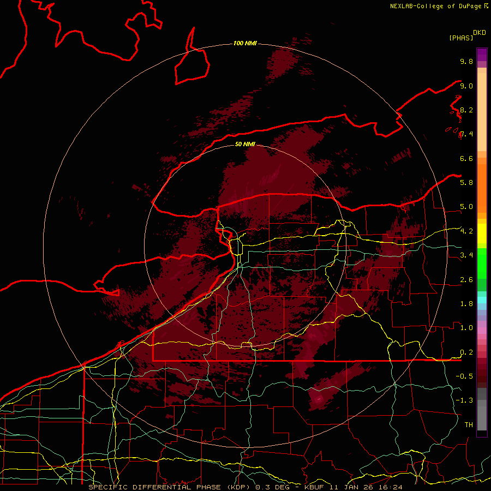The height and width of the screenshot is (491, 491).
Task: Click the 1.8 scale value
Action: pyautogui.click(x=466, y=304)
